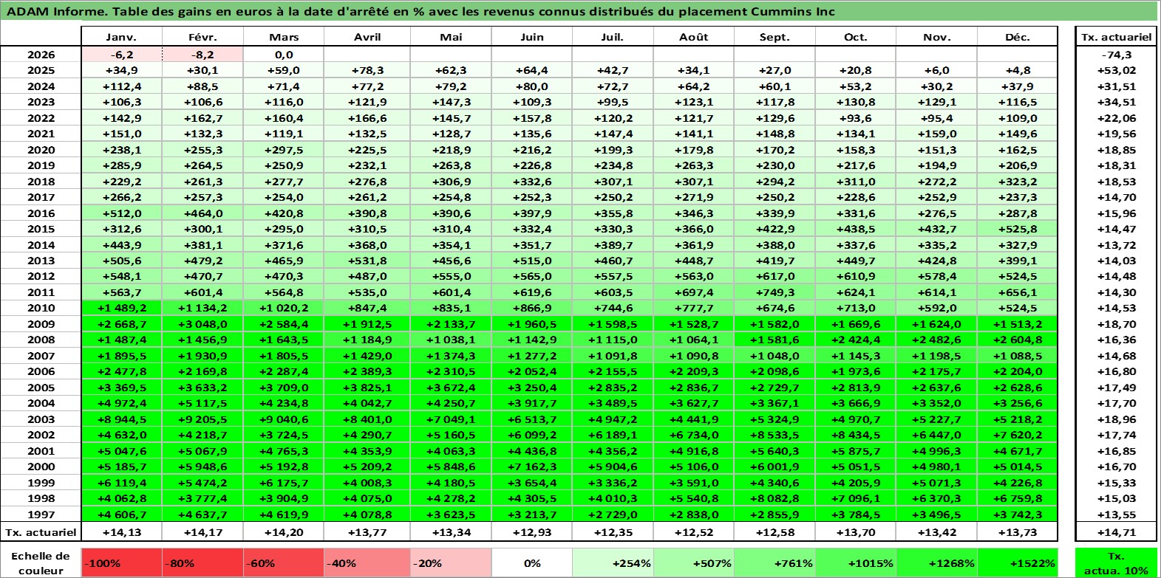Click the 2020 year row label
Image resolution: width=1161 pixels, height=578 pixels.
[x=41, y=150]
